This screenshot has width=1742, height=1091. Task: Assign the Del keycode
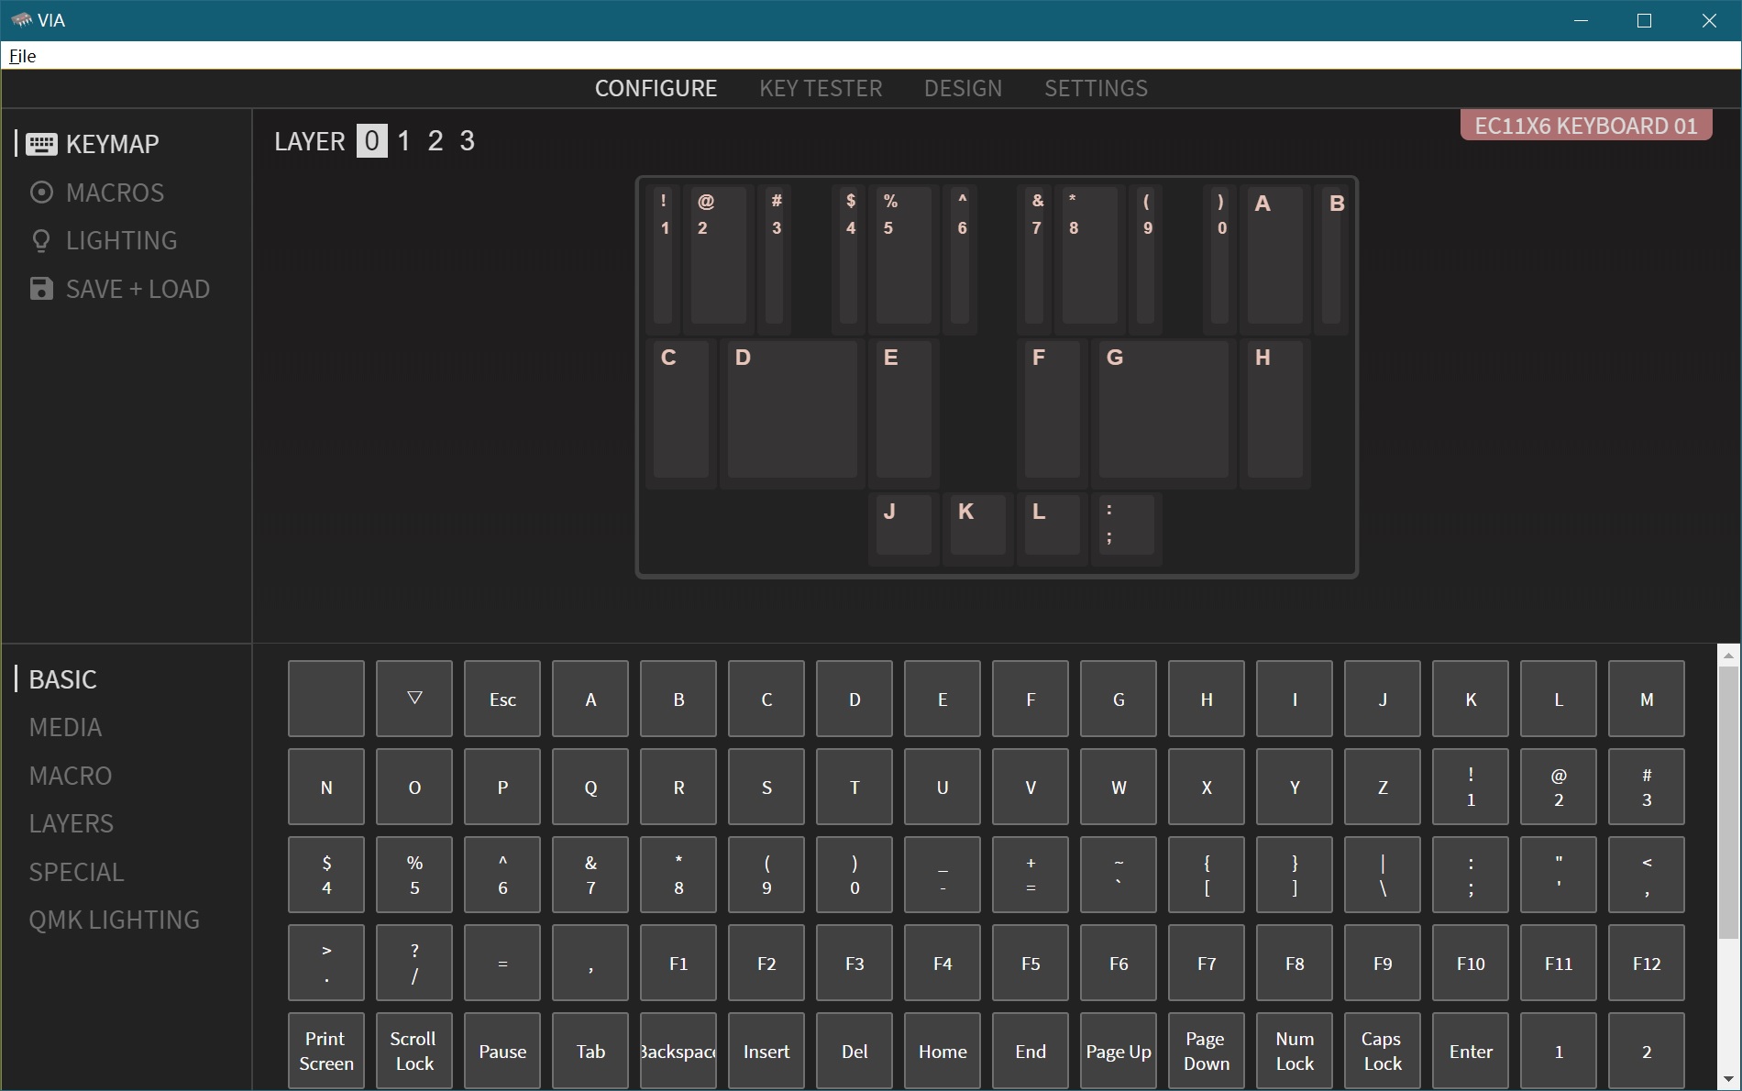point(854,1051)
